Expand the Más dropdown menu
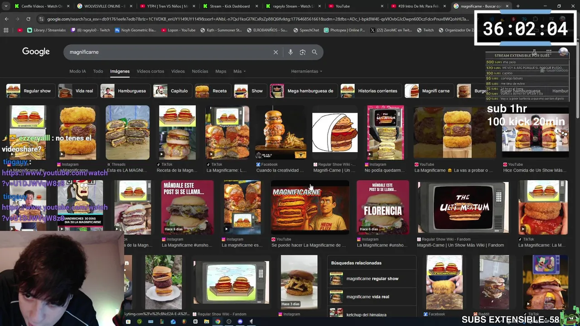This screenshot has height=326, width=580. pos(239,71)
